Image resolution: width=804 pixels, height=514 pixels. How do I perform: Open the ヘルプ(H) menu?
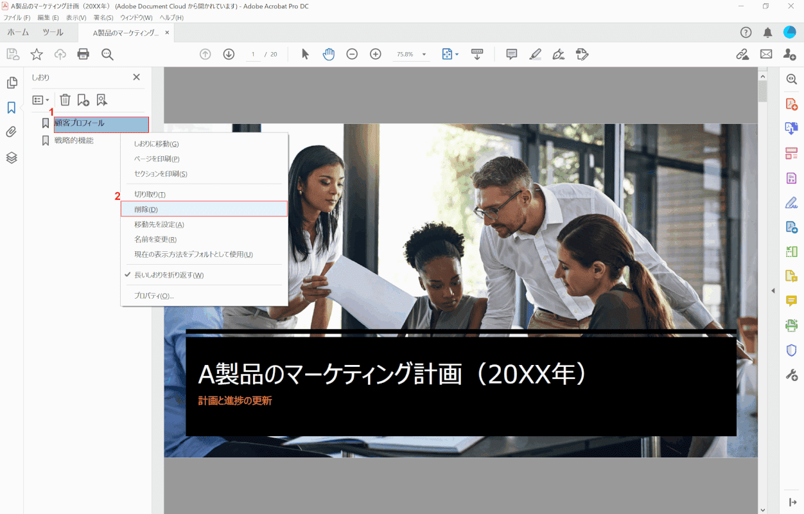coord(171,17)
